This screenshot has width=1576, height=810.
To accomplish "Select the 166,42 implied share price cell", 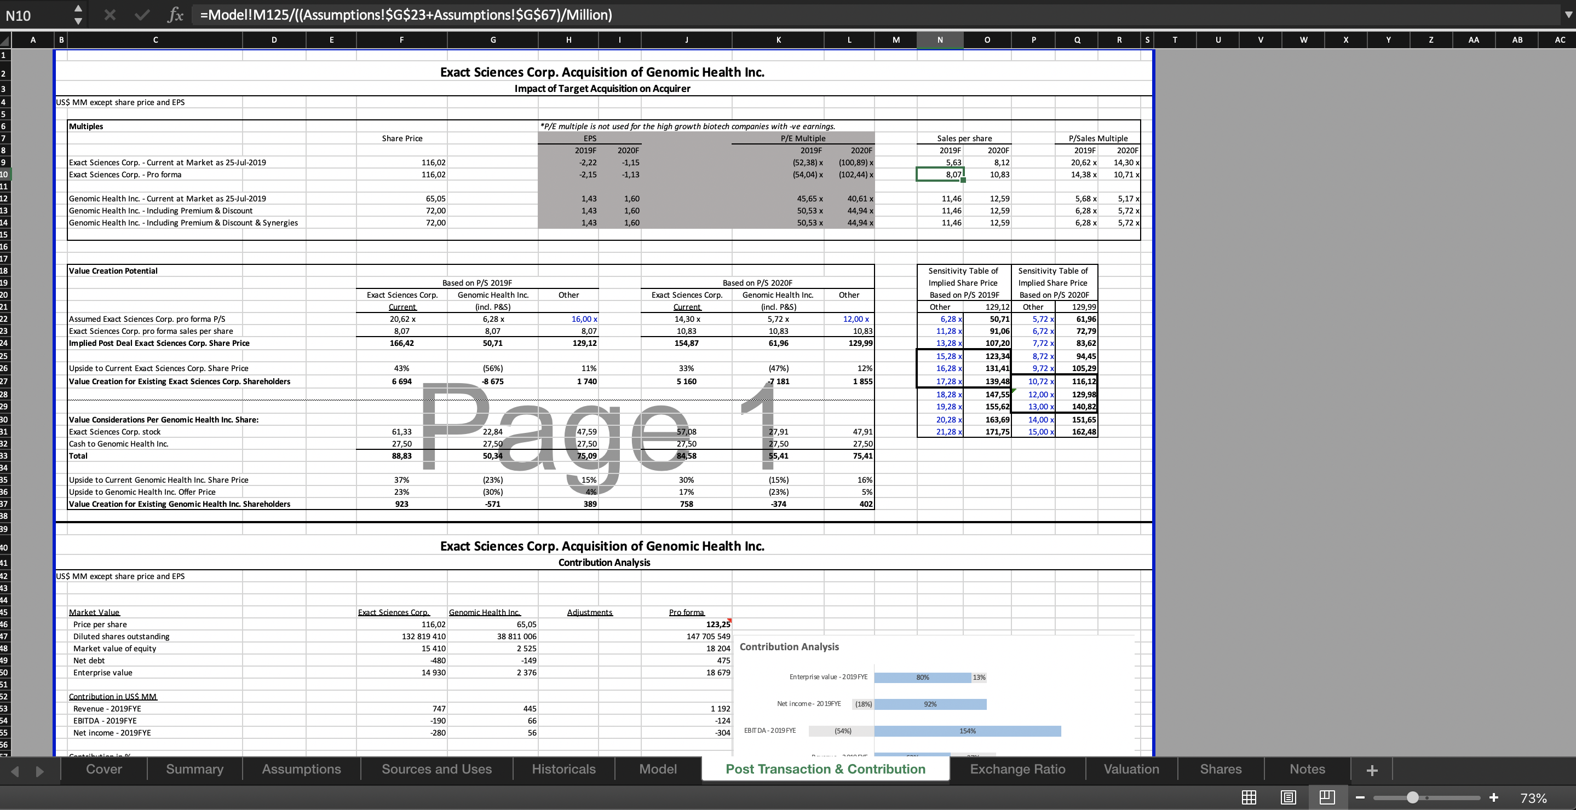I will pyautogui.click(x=401, y=343).
